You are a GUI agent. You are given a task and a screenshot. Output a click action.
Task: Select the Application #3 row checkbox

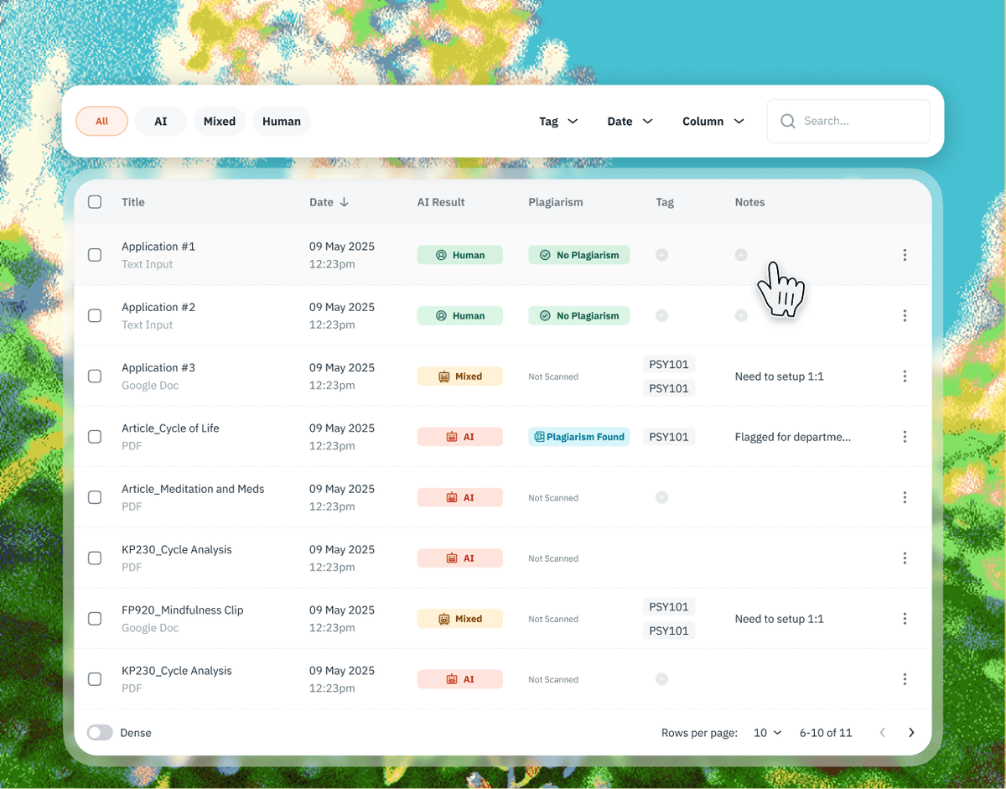[95, 376]
